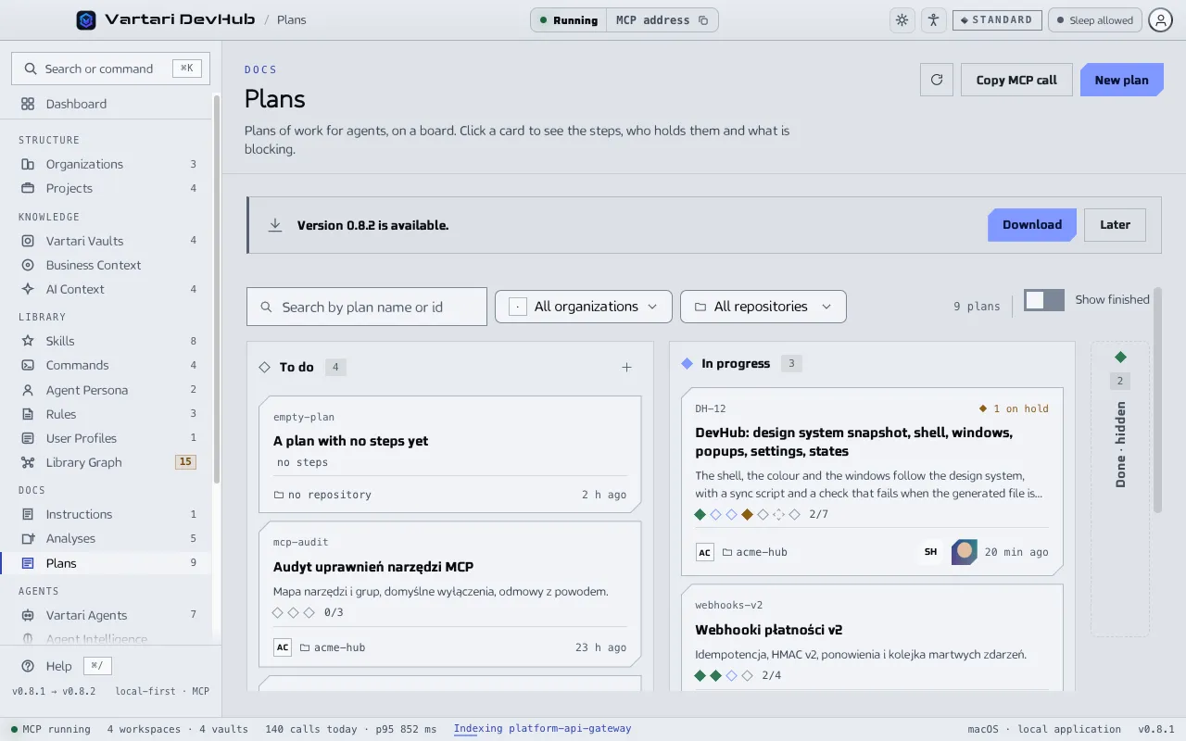Viewport: 1186px width, 741px height.
Task: Open the STANDARD plan selector
Action: click(x=997, y=19)
